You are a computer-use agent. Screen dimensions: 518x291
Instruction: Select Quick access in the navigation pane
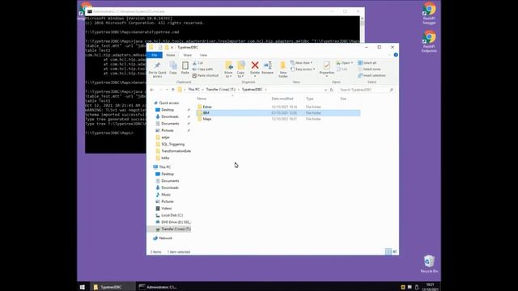pyautogui.click(x=168, y=103)
